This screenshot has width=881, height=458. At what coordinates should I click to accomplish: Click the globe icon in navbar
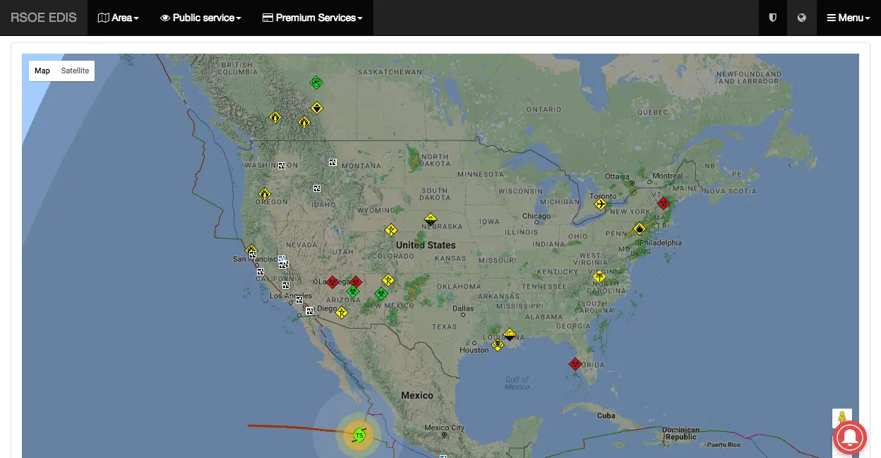point(801,18)
